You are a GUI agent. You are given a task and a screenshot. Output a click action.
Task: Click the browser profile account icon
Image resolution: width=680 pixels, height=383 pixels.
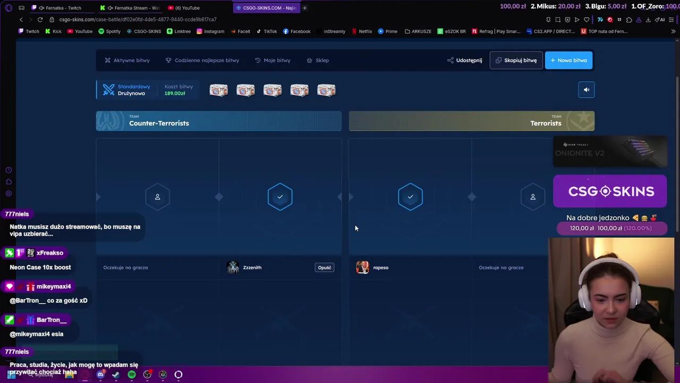click(x=639, y=20)
